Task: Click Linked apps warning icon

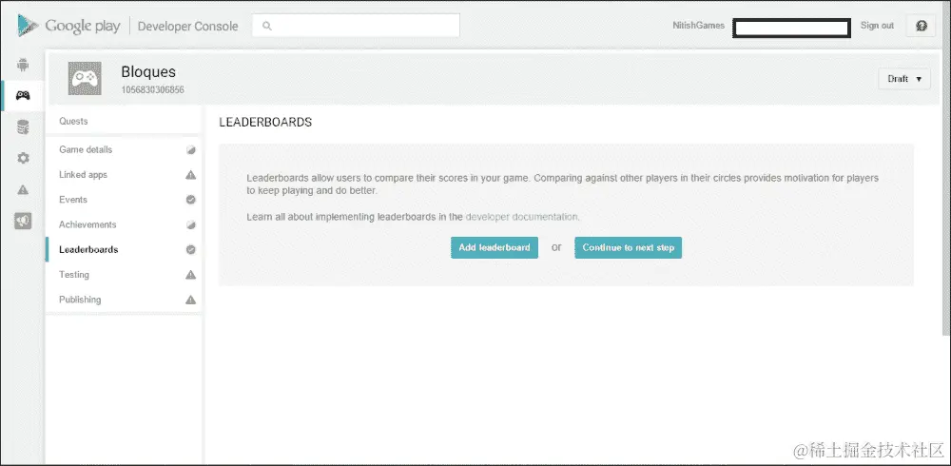Action: [x=190, y=175]
